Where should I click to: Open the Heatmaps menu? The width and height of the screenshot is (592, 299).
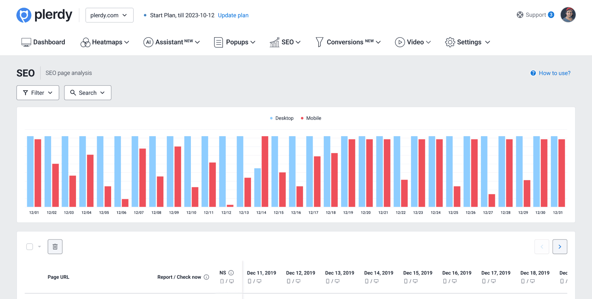click(105, 42)
